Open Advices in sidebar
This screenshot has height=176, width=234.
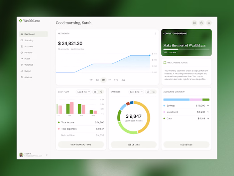click(x=33, y=77)
